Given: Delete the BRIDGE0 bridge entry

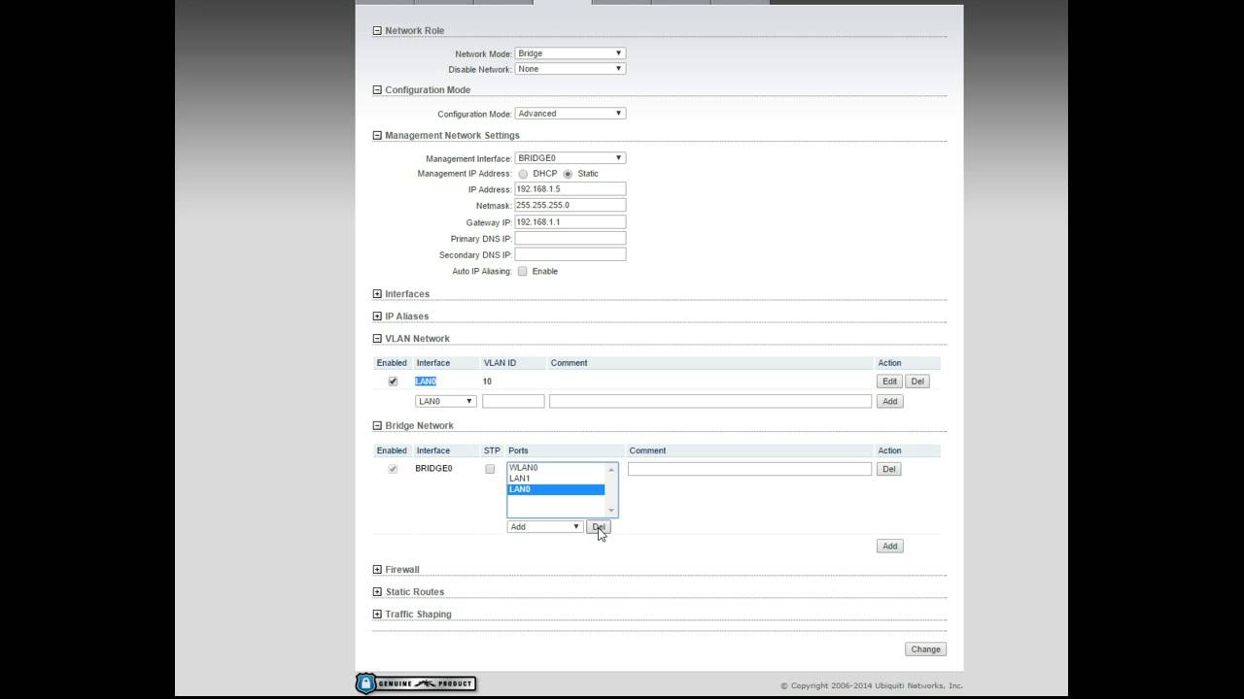Looking at the screenshot, I should coord(889,469).
